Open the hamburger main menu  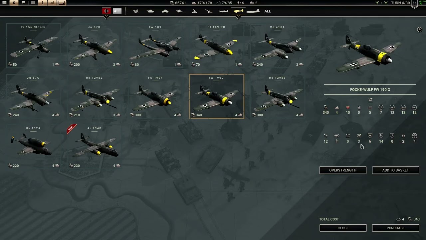click(x=4, y=3)
